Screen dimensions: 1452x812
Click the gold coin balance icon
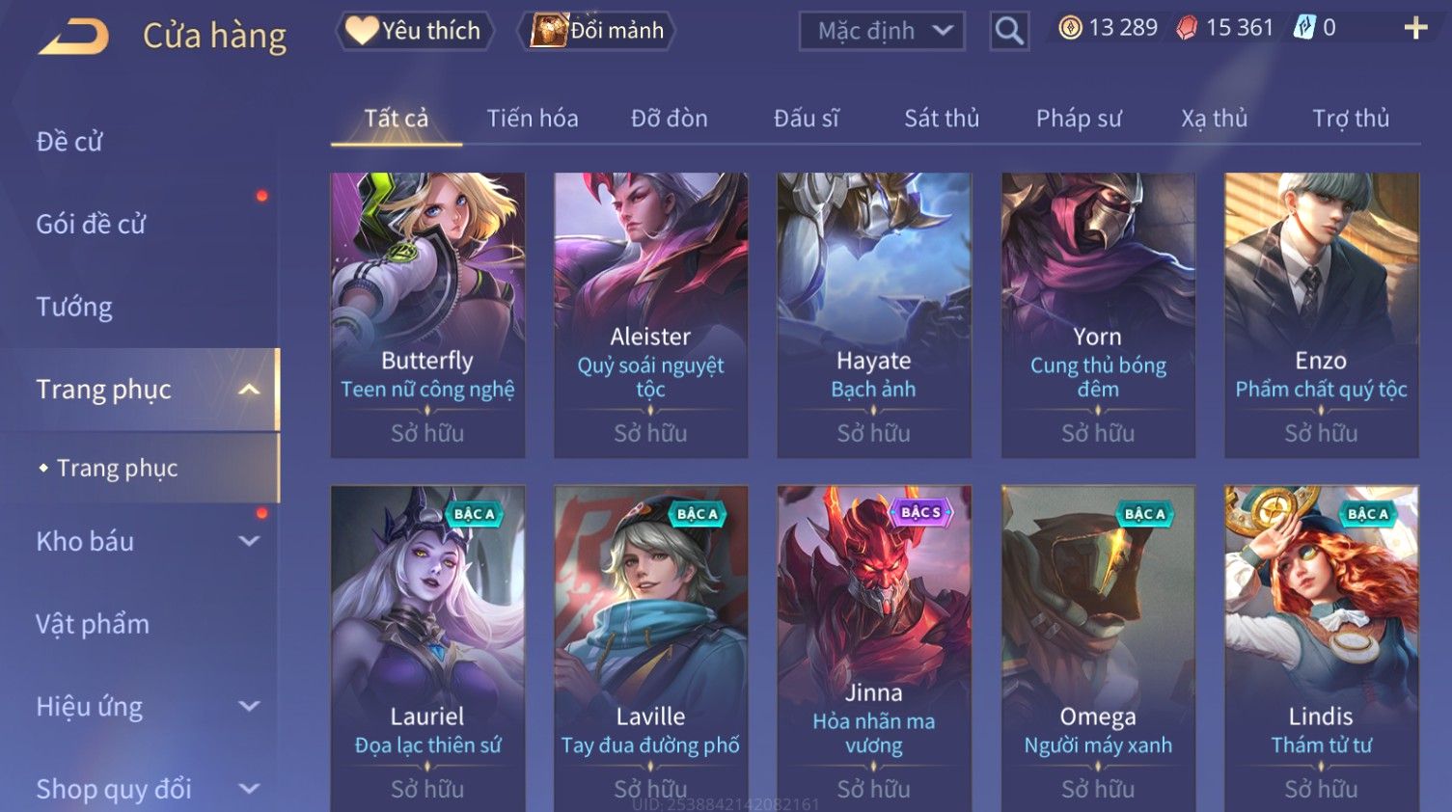click(1070, 28)
